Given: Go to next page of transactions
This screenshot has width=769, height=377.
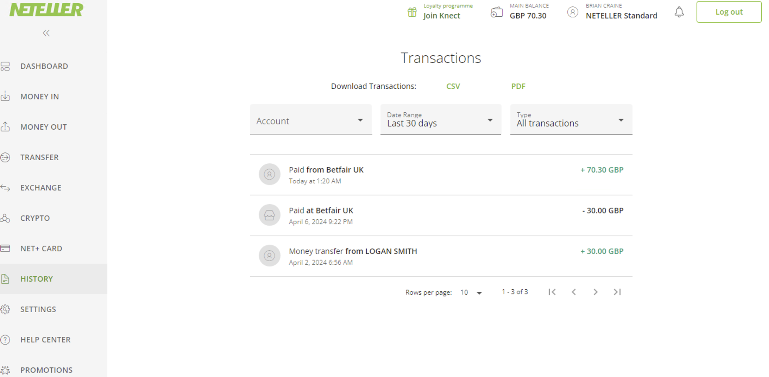Looking at the screenshot, I should (595, 292).
